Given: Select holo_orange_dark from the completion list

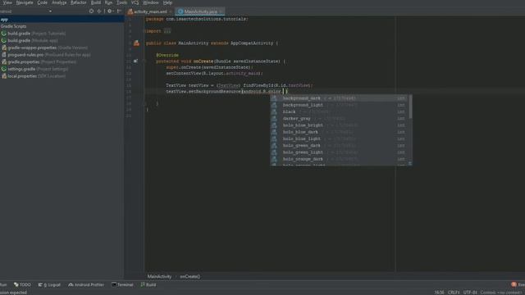Looking at the screenshot, I should pos(339,159).
